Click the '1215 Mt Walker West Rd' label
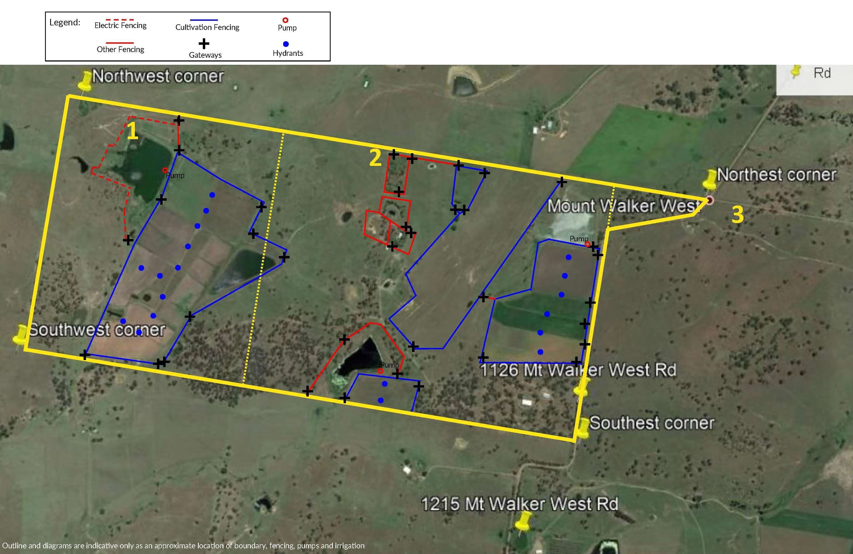Screen dimensions: 853x554 (520, 504)
